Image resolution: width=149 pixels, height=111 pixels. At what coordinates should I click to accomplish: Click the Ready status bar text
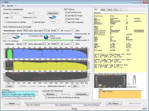[74, 109]
